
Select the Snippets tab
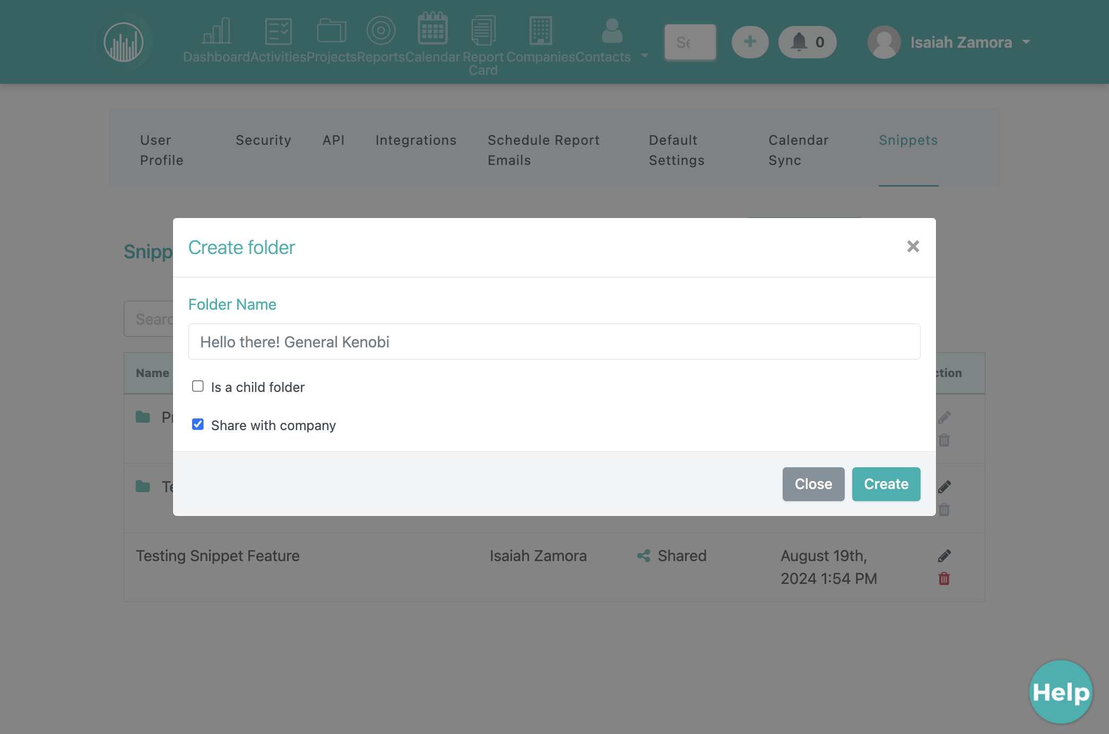[x=908, y=140]
